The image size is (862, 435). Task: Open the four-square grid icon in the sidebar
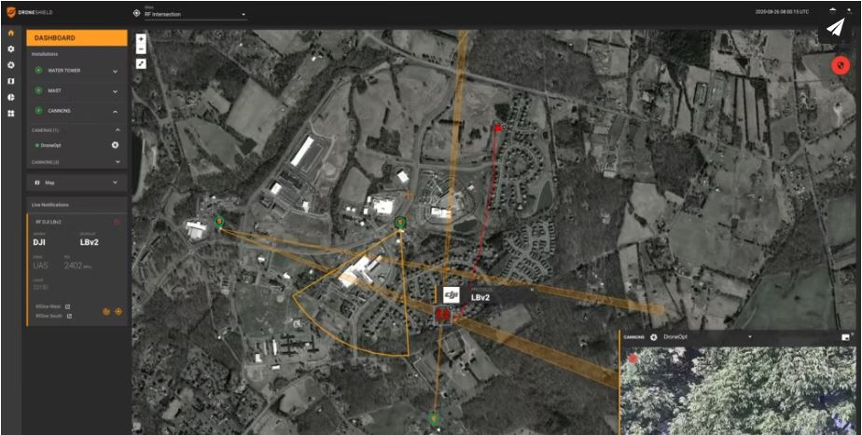pos(10,114)
